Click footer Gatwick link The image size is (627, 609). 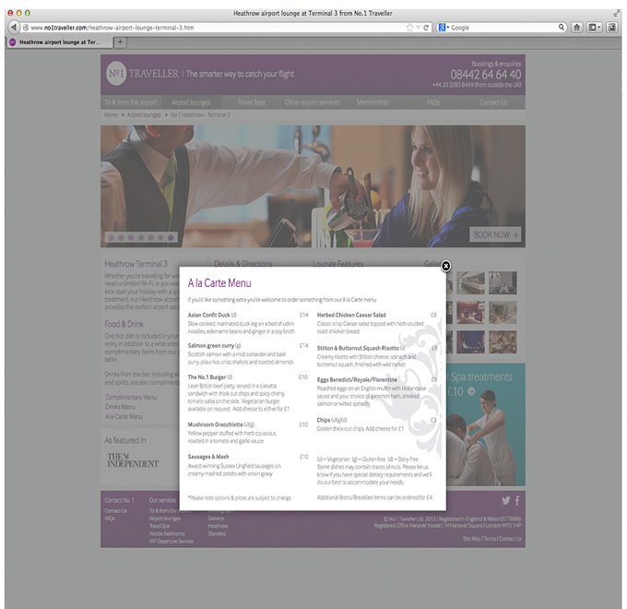(216, 519)
